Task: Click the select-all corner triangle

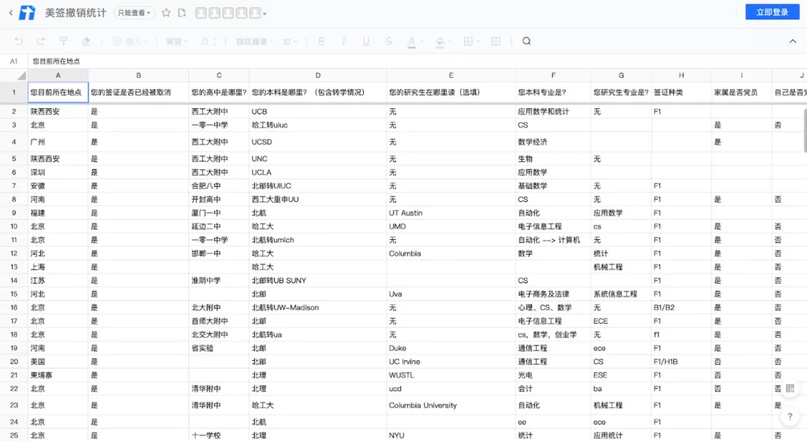Action: click(21, 75)
